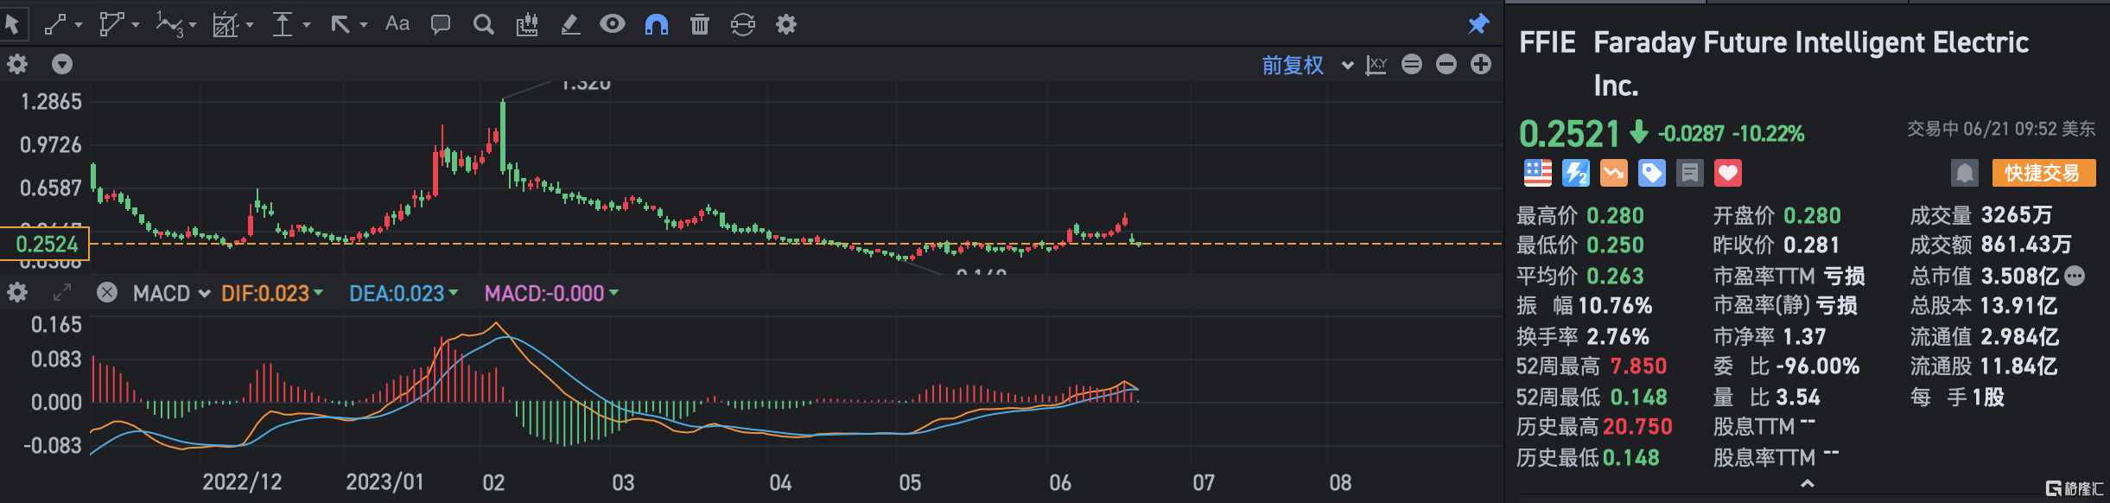Click the 0.2524 current price label

(x=45, y=244)
